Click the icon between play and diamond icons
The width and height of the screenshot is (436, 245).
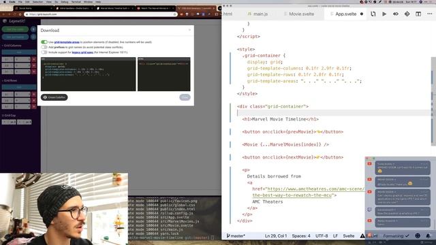click(396, 14)
